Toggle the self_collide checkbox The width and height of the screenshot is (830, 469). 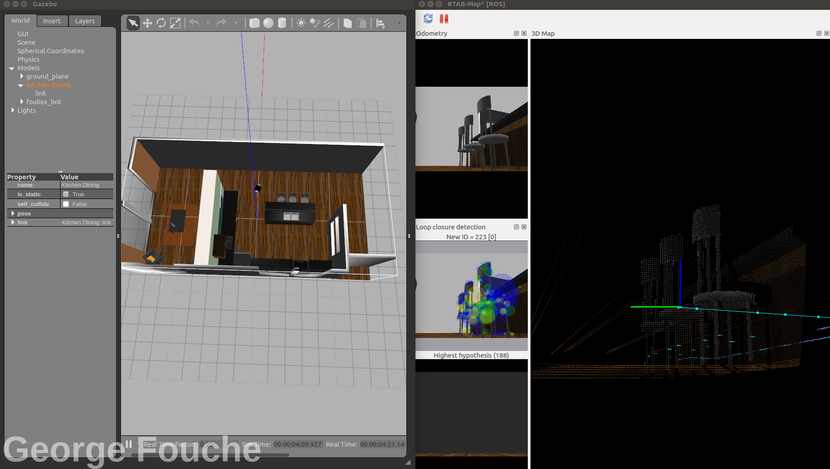pos(66,204)
